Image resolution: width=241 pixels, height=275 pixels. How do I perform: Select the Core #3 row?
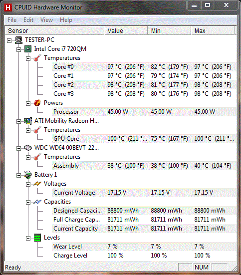(144, 94)
